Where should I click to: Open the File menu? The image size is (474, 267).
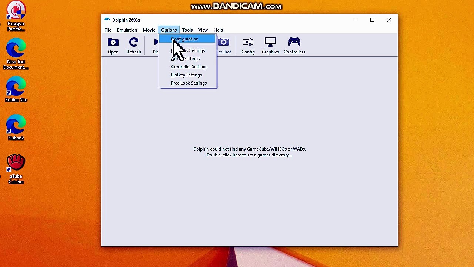coord(108,30)
